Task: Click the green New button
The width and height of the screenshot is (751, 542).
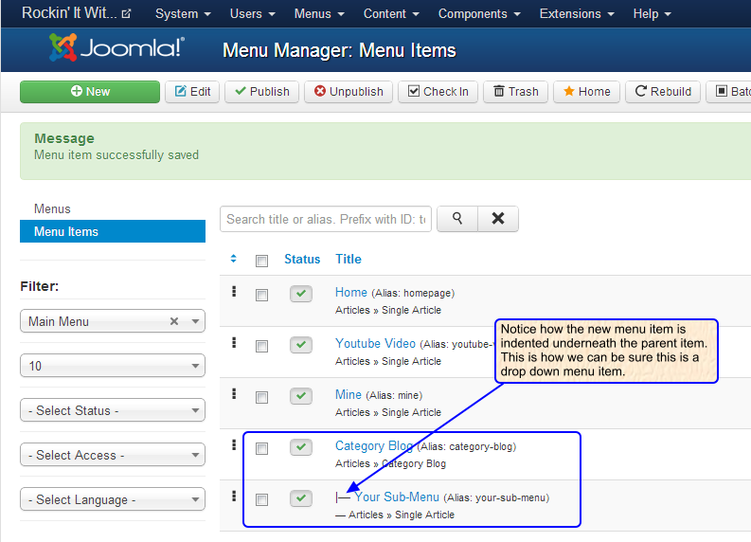Action: pos(90,92)
